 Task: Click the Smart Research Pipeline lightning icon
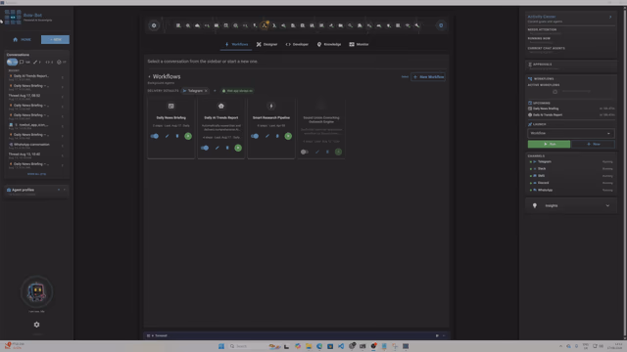(x=271, y=106)
